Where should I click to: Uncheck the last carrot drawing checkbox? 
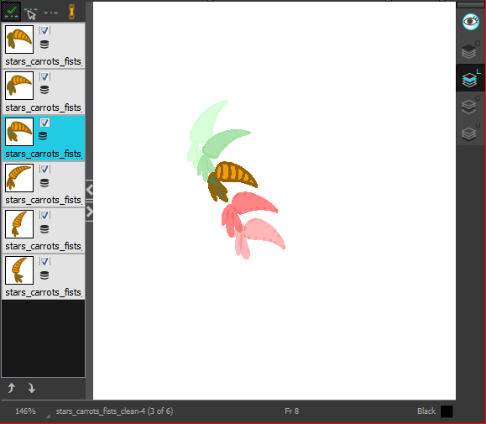[45, 261]
